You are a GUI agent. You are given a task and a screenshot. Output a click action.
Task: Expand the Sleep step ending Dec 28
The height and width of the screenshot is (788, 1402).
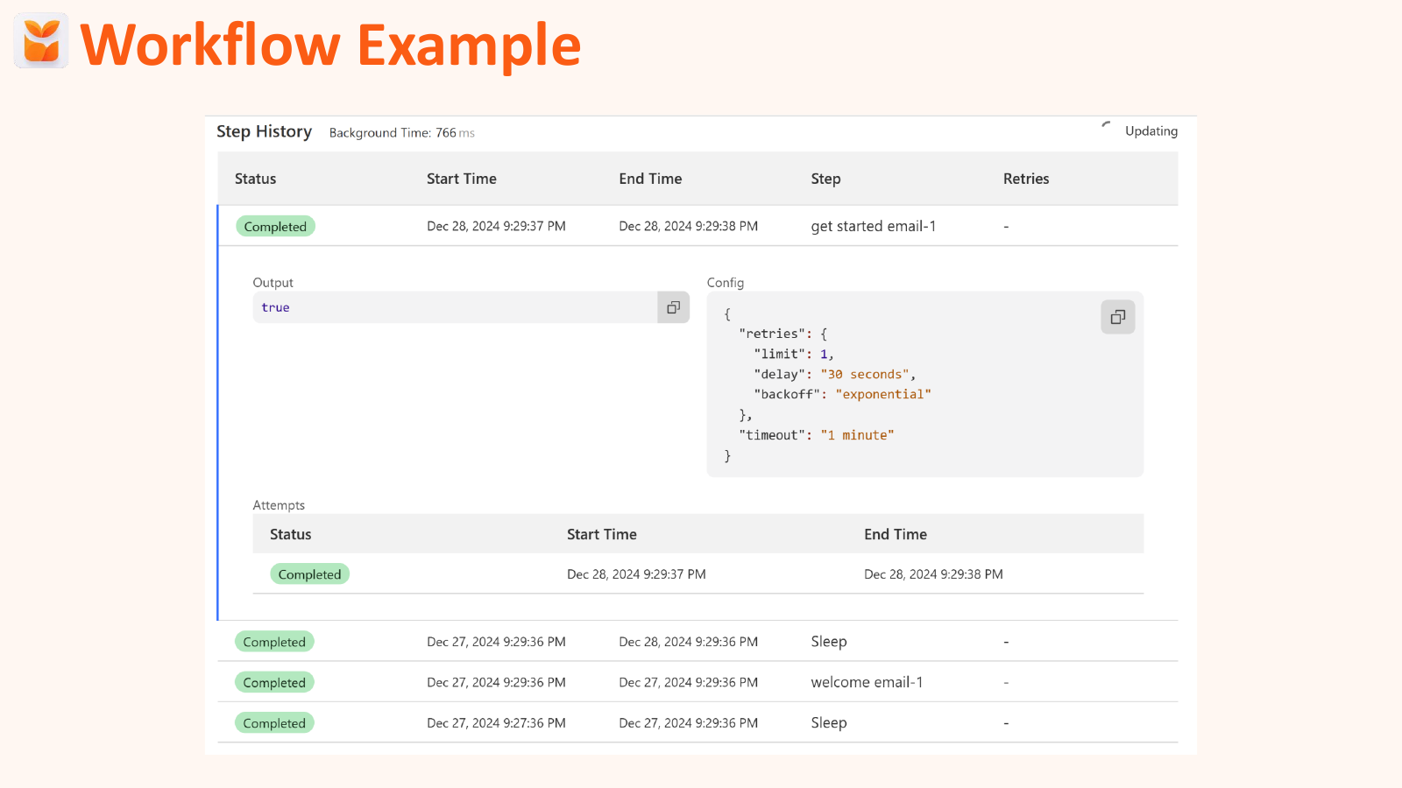(x=697, y=642)
